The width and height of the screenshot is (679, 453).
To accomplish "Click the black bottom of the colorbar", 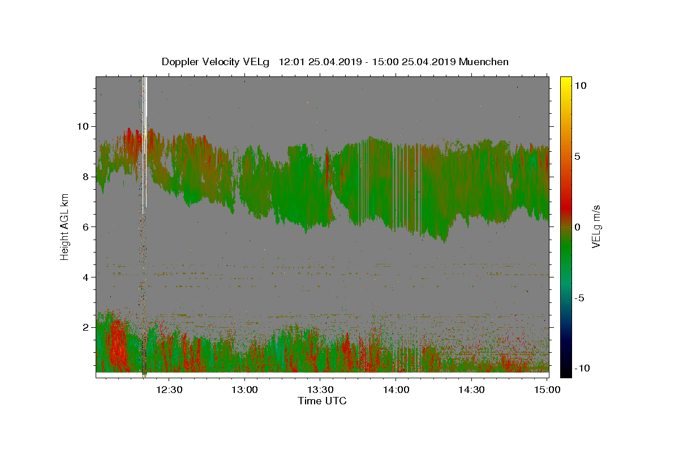I will [x=565, y=371].
